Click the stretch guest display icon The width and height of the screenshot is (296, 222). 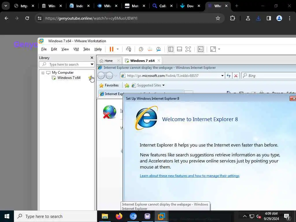tap(213, 49)
